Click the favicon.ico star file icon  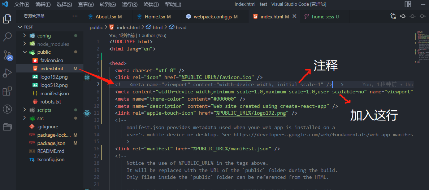pyautogui.click(x=35, y=60)
